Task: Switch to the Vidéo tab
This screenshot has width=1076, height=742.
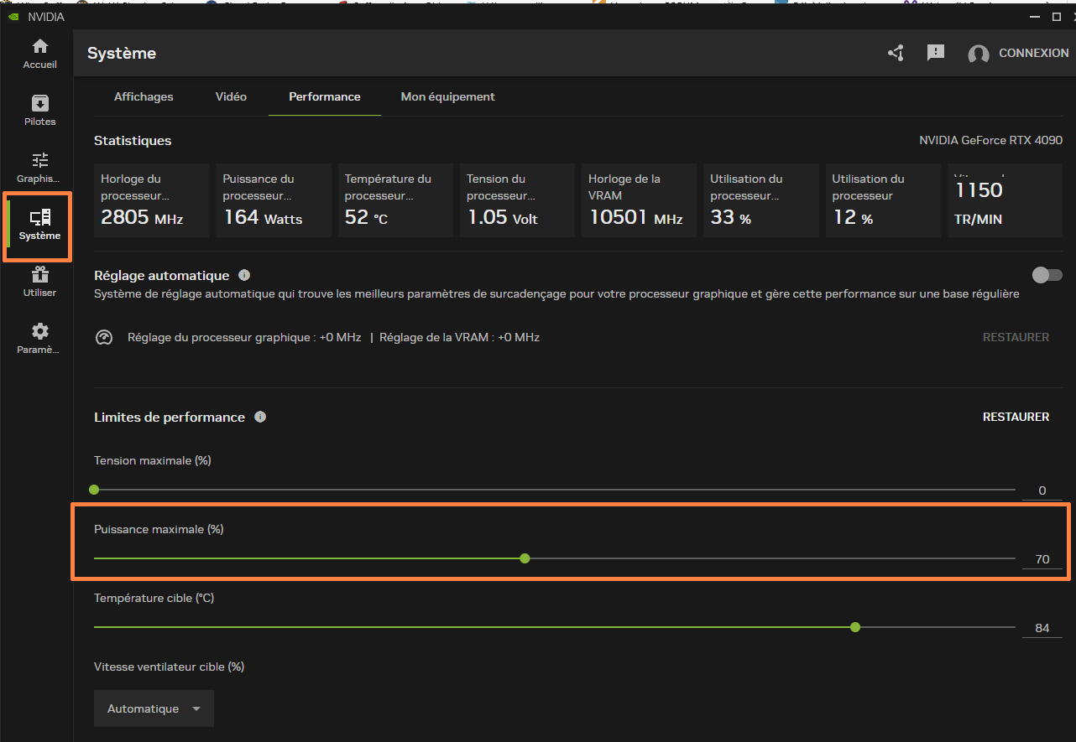Action: point(231,96)
